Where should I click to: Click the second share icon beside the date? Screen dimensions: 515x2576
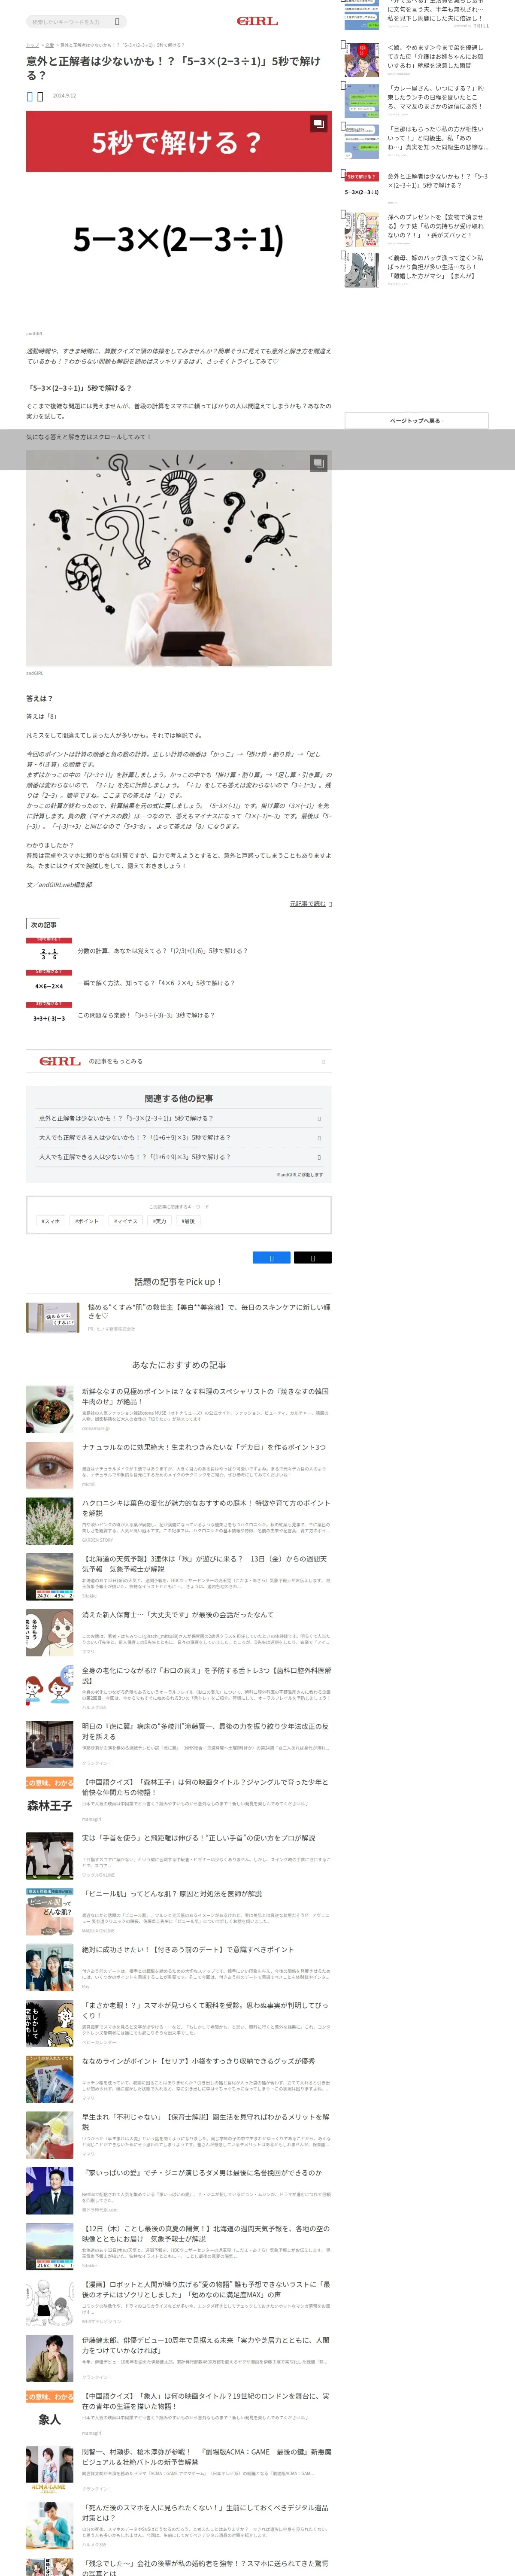pyautogui.click(x=40, y=96)
